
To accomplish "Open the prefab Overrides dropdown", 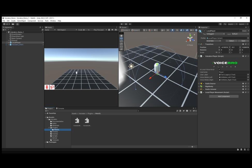I will [x=213, y=41].
